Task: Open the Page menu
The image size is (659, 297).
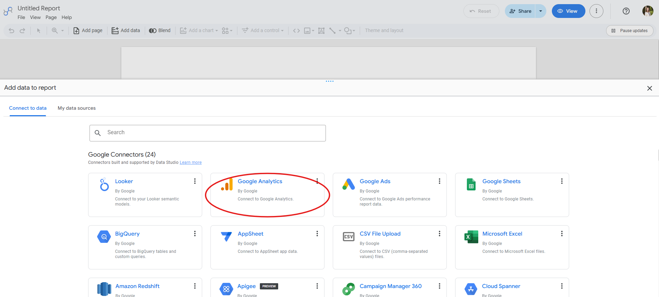Action: point(51,17)
